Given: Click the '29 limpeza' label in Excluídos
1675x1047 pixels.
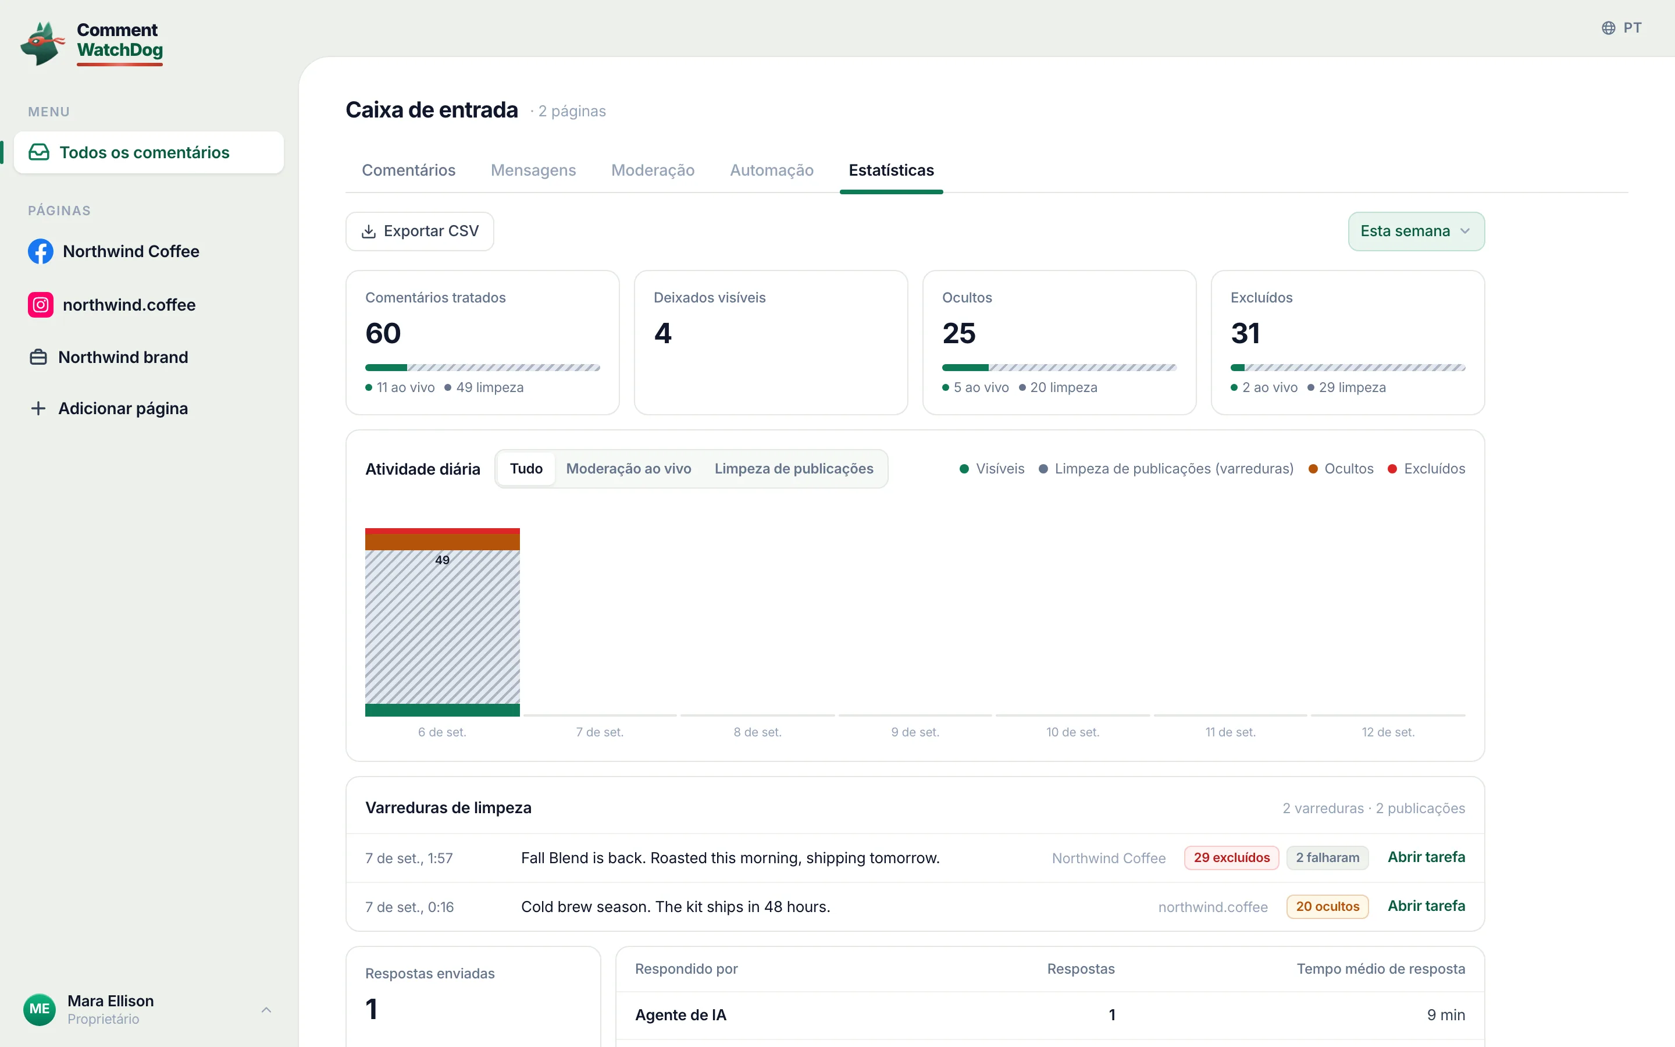Looking at the screenshot, I should [1352, 388].
